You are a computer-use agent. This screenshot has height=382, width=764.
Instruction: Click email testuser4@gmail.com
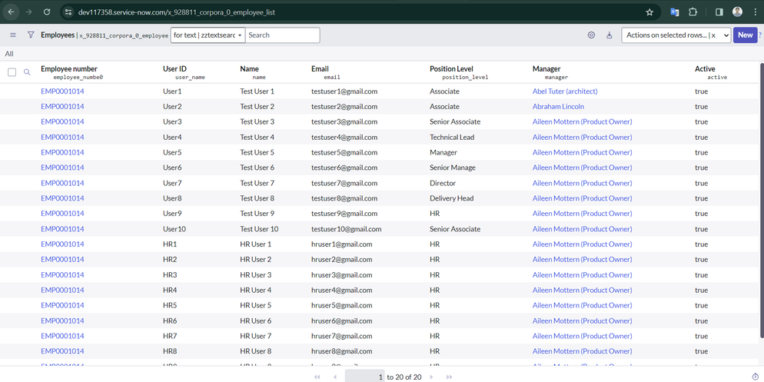(344, 137)
